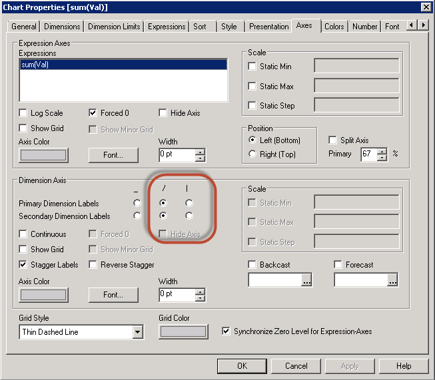Expand the Grid Style dropdown
This screenshot has width=435, height=380.
(x=137, y=332)
